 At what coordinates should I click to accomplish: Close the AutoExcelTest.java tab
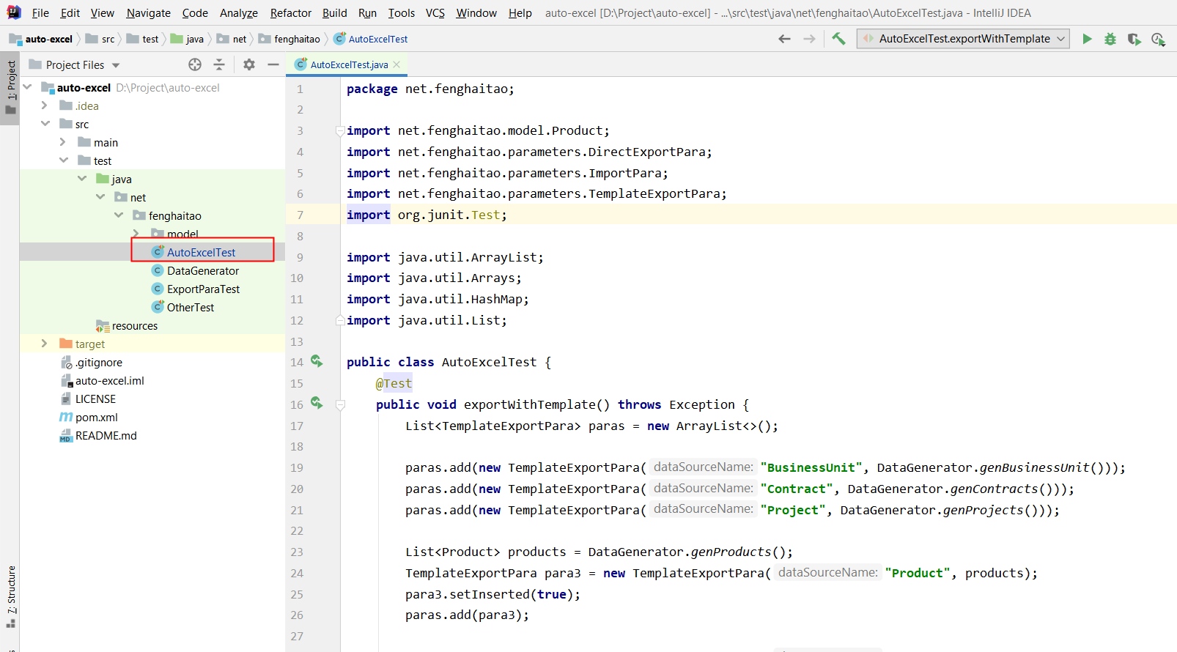[x=396, y=64]
